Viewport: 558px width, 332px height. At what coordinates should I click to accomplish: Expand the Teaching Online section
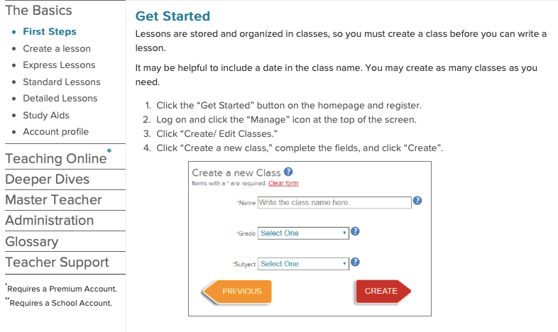pyautogui.click(x=55, y=158)
